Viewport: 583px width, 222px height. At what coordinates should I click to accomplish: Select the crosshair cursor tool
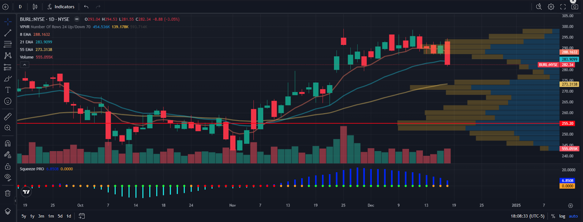pyautogui.click(x=8, y=22)
